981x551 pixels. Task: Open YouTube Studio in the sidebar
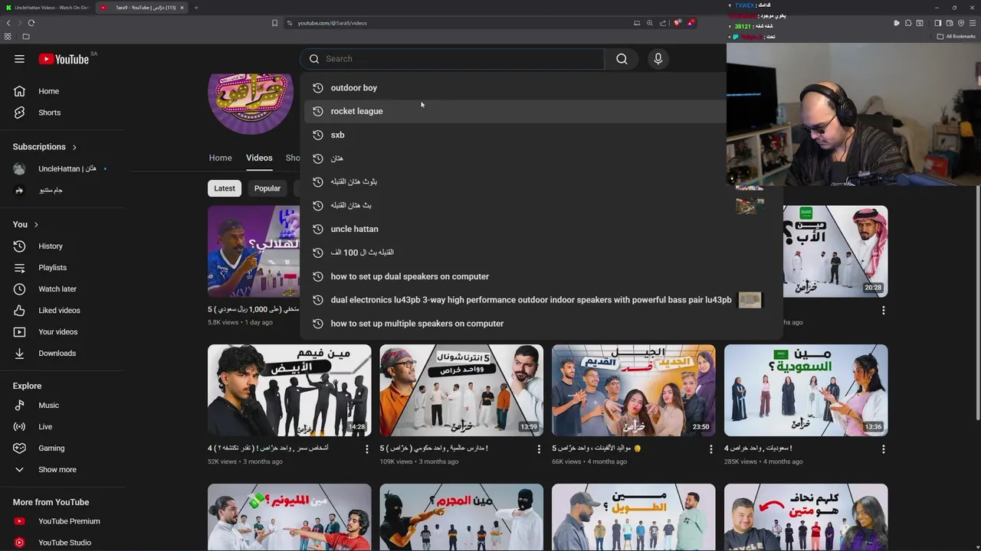pos(64,543)
